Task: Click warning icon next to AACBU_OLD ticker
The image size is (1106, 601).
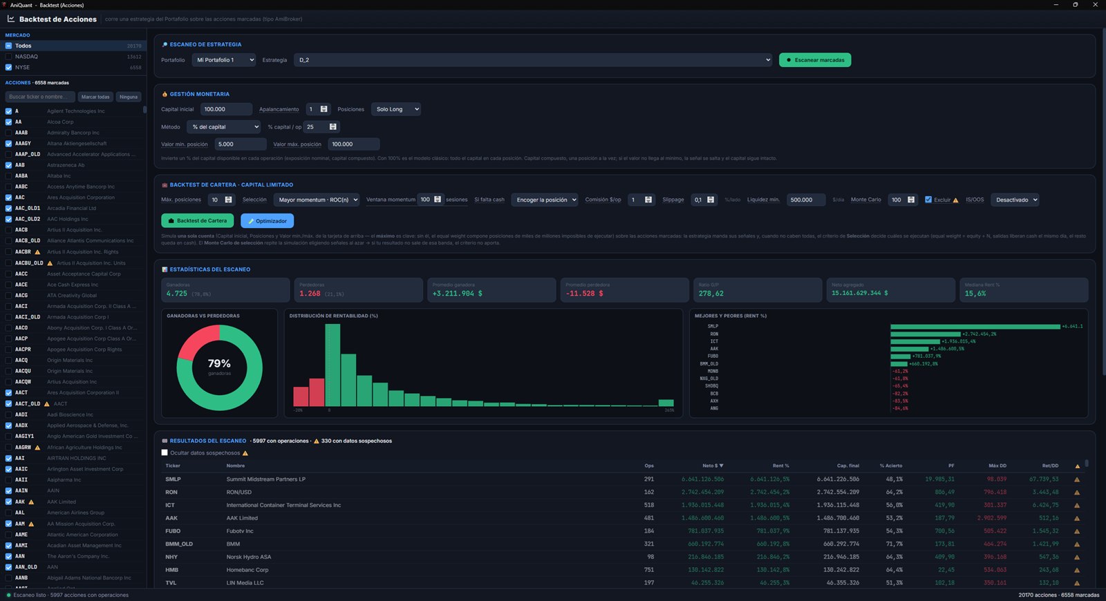Action: click(x=48, y=263)
